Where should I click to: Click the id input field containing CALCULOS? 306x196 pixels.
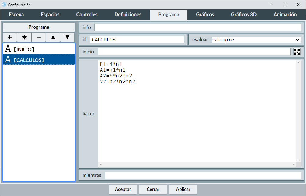click(x=137, y=40)
